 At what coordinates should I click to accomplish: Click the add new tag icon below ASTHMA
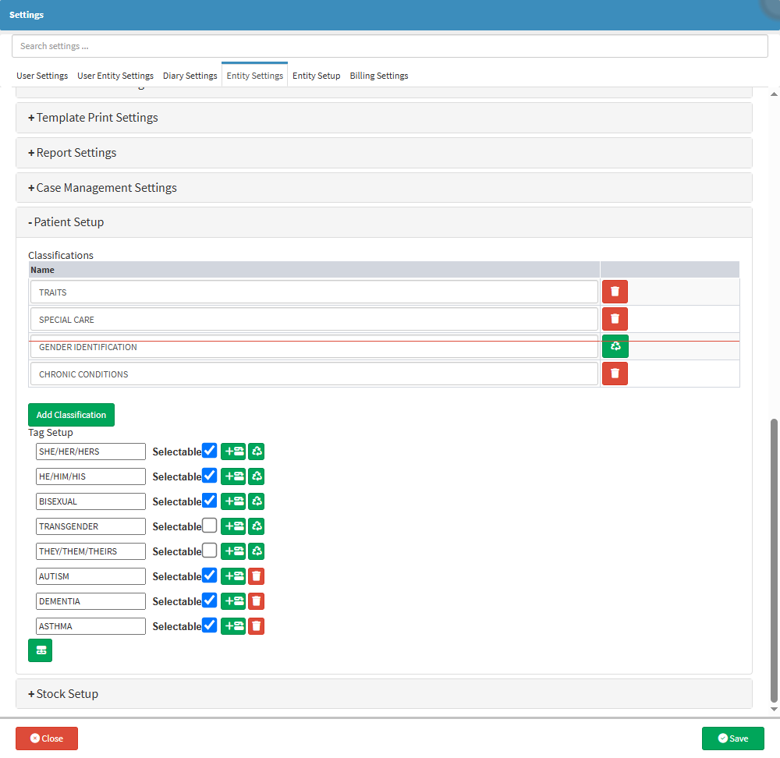(40, 650)
